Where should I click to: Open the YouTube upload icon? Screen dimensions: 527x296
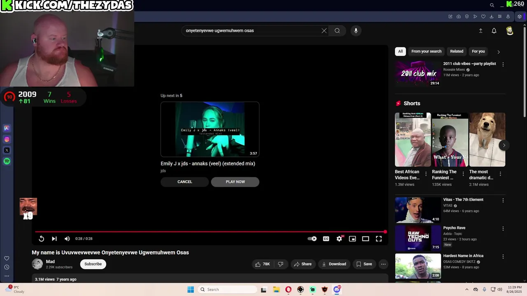click(480, 31)
